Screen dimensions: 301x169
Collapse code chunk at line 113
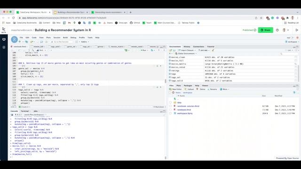[x=17, y=87]
